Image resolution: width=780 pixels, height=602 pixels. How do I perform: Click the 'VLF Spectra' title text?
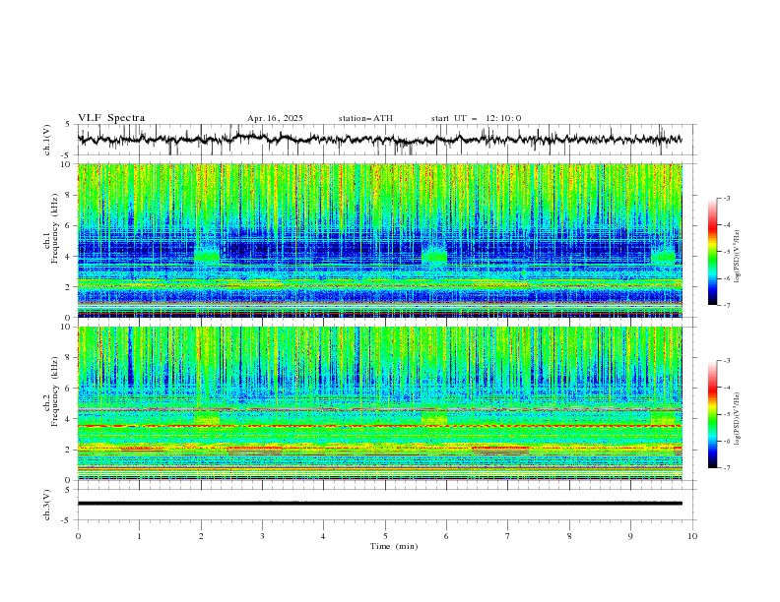111,118
